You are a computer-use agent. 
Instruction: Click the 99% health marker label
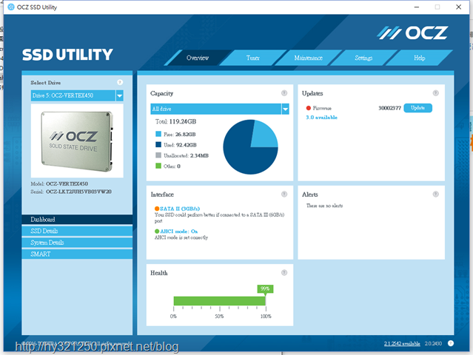pos(265,288)
